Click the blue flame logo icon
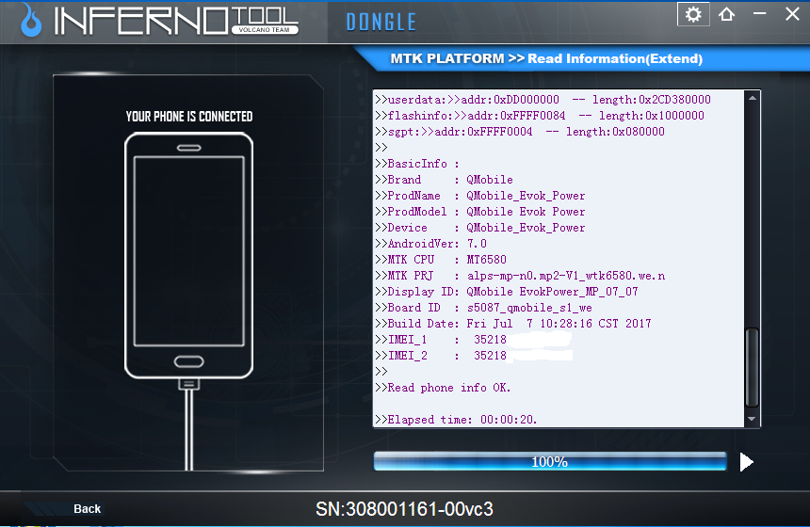 [31, 21]
